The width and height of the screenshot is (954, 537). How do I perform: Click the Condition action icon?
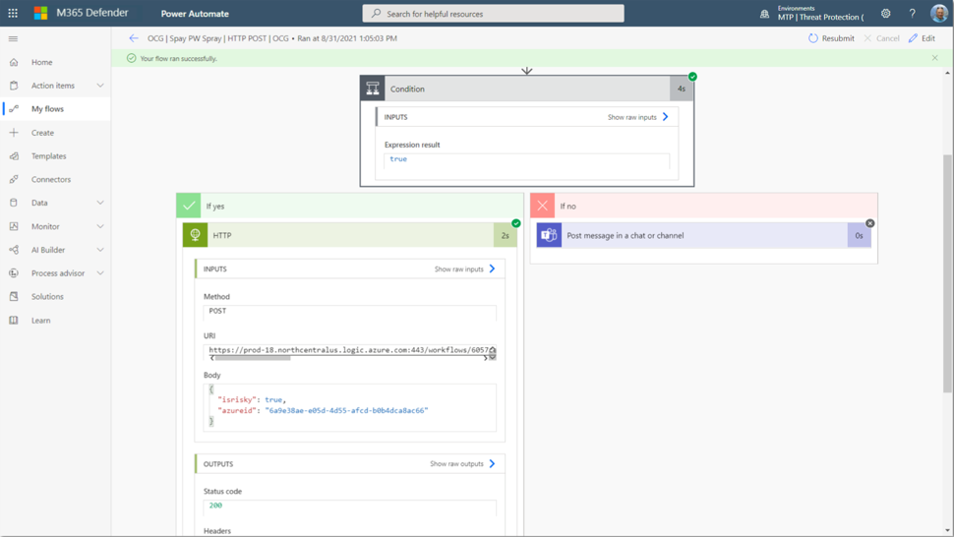pyautogui.click(x=373, y=89)
